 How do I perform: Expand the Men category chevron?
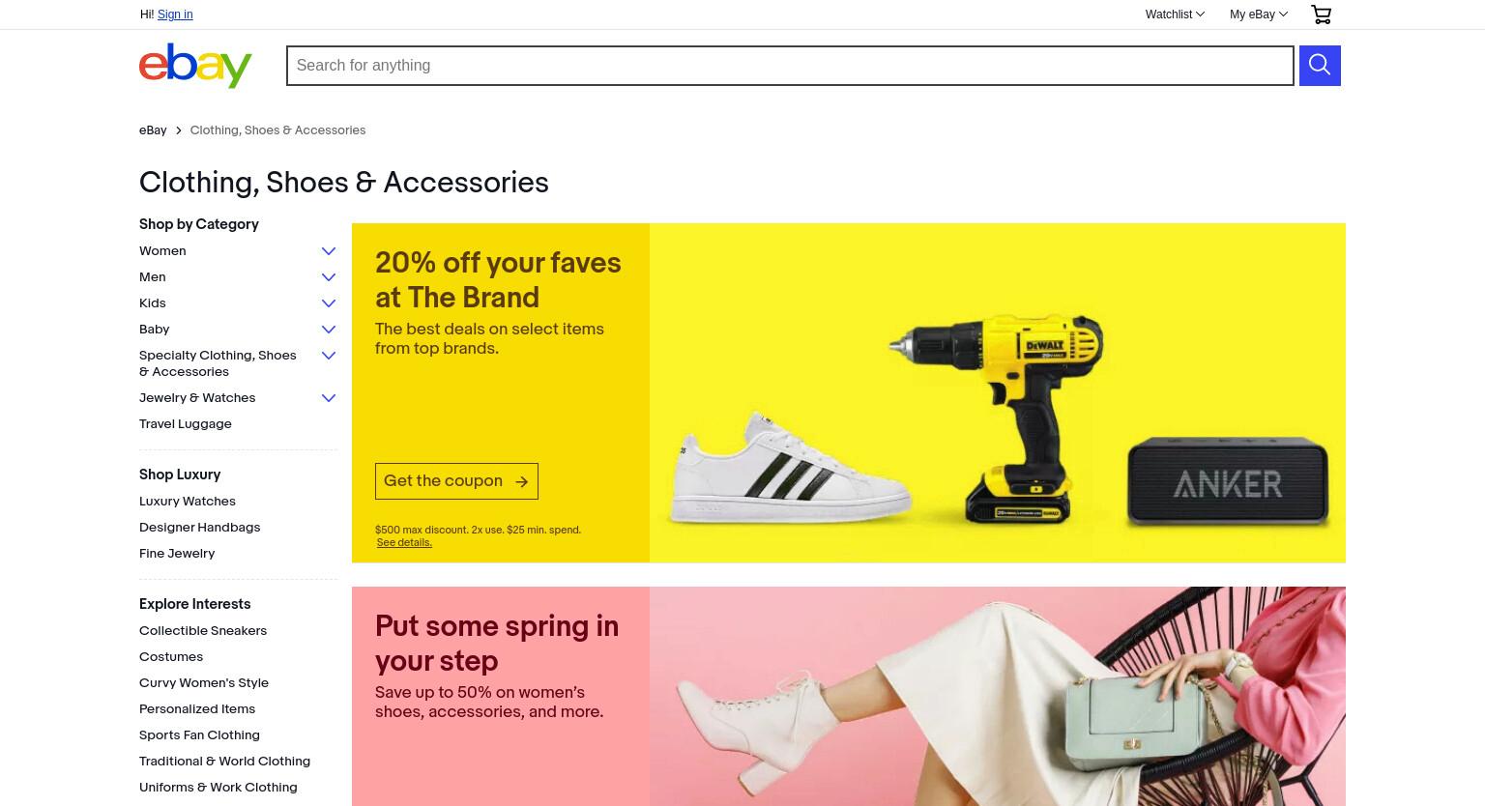pyautogui.click(x=329, y=277)
